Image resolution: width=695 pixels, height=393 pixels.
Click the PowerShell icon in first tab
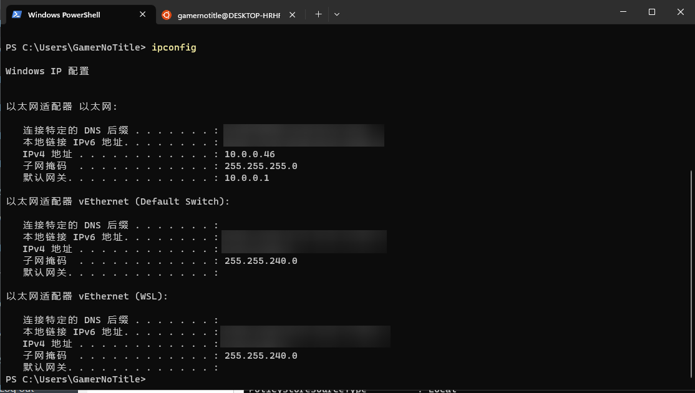coord(17,14)
